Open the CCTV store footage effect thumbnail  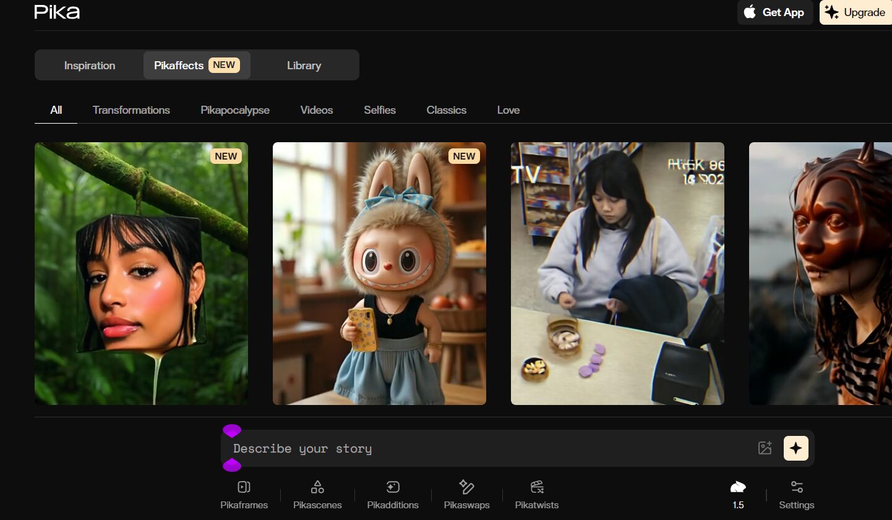point(617,274)
